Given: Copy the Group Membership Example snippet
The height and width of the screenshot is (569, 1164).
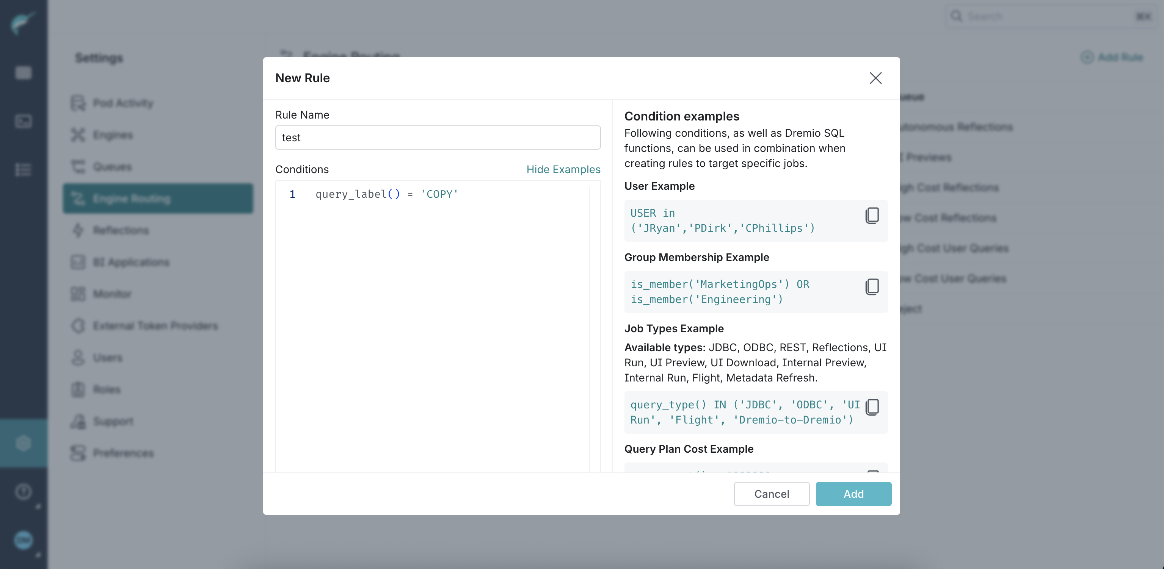Looking at the screenshot, I should 872,287.
